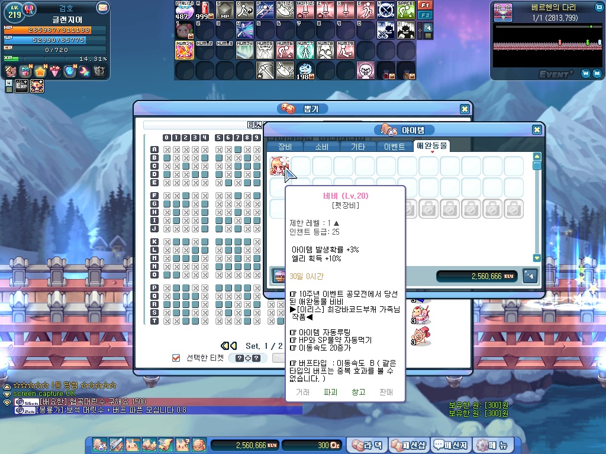Open the backpack icon in the bottom bar
Viewport: 606px width, 454px height.
tap(199, 445)
